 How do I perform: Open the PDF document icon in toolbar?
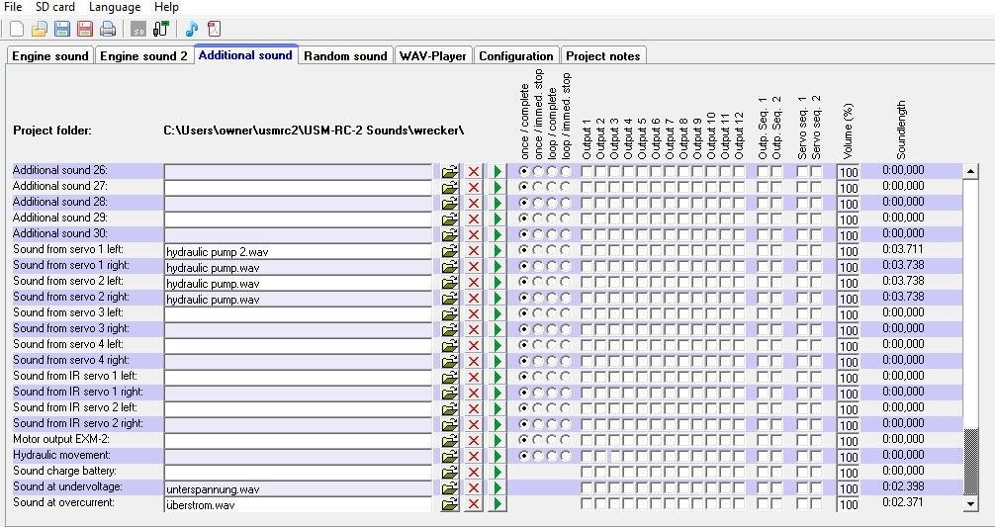[214, 29]
